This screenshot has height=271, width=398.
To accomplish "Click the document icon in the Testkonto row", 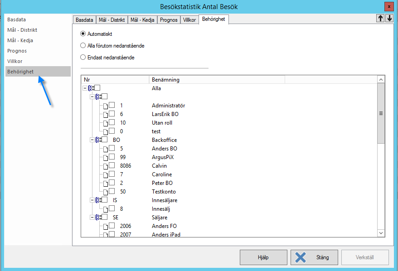I will [106, 192].
